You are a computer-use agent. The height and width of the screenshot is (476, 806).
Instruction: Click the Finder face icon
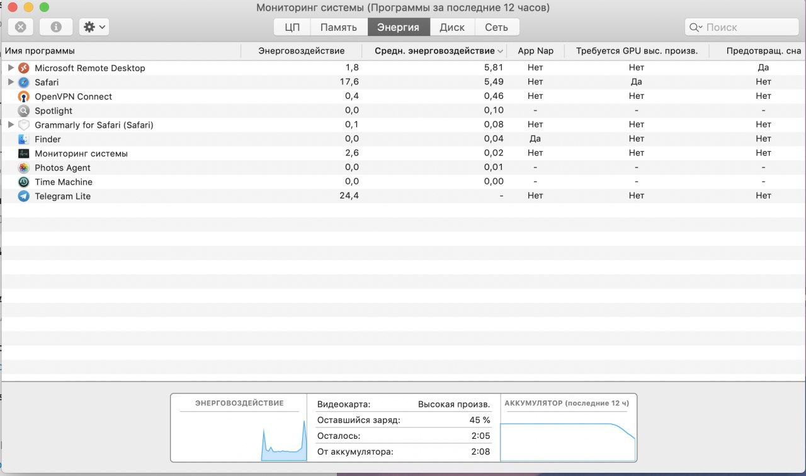tap(23, 139)
